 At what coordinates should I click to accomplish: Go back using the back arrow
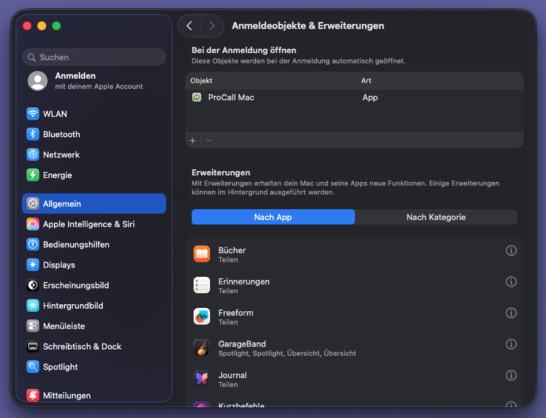[x=189, y=26]
